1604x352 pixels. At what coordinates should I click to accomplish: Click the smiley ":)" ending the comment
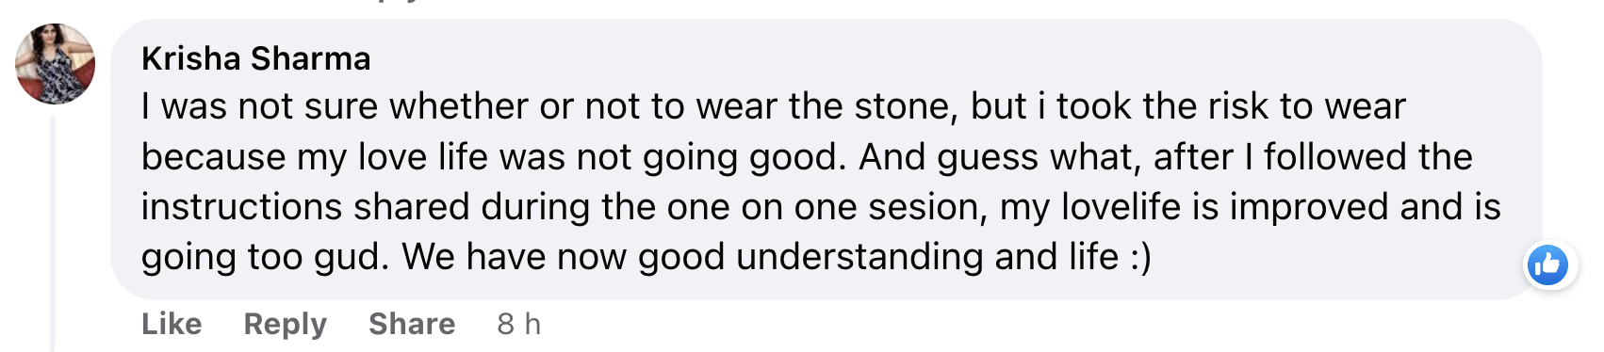(x=1140, y=257)
